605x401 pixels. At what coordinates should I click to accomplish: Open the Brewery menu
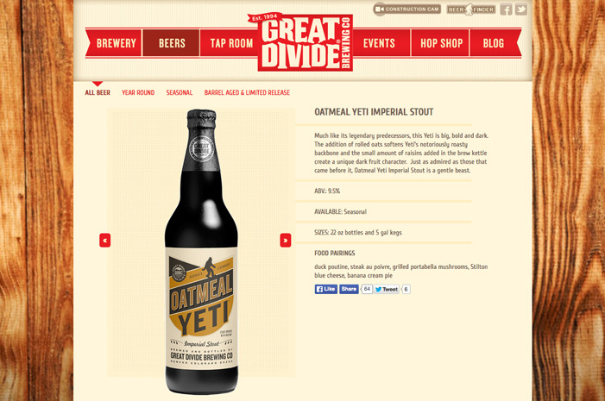click(x=117, y=43)
